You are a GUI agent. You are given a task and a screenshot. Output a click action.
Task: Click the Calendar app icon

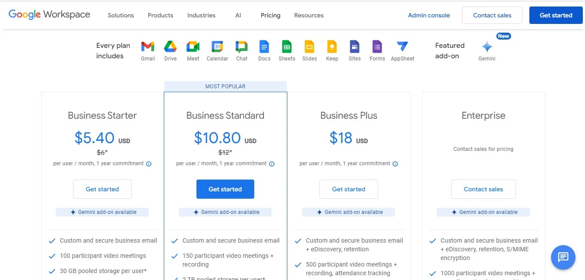click(x=217, y=46)
